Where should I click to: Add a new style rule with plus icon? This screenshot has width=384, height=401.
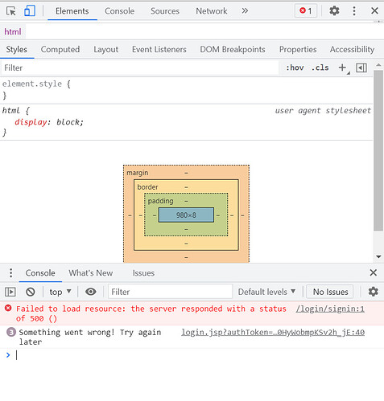(342, 68)
